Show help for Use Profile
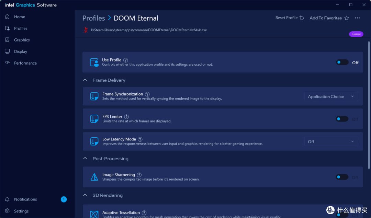 (126, 60)
